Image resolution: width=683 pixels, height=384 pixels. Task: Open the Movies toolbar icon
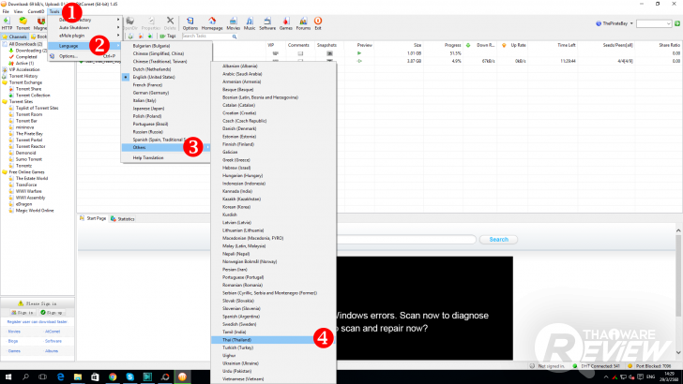pyautogui.click(x=233, y=23)
